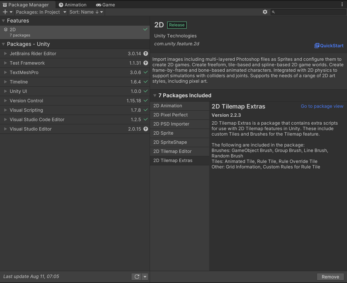Image resolution: width=347 pixels, height=283 pixels.
Task: Select the Visual Studio Editor package
Action: pyautogui.click(x=75, y=129)
